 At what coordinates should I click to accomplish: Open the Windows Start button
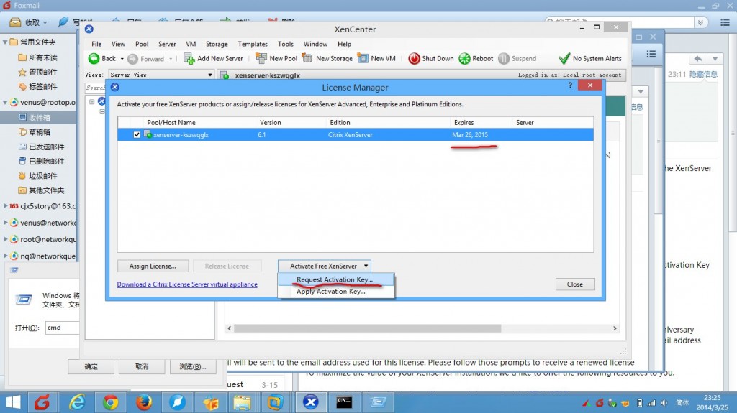(x=13, y=402)
